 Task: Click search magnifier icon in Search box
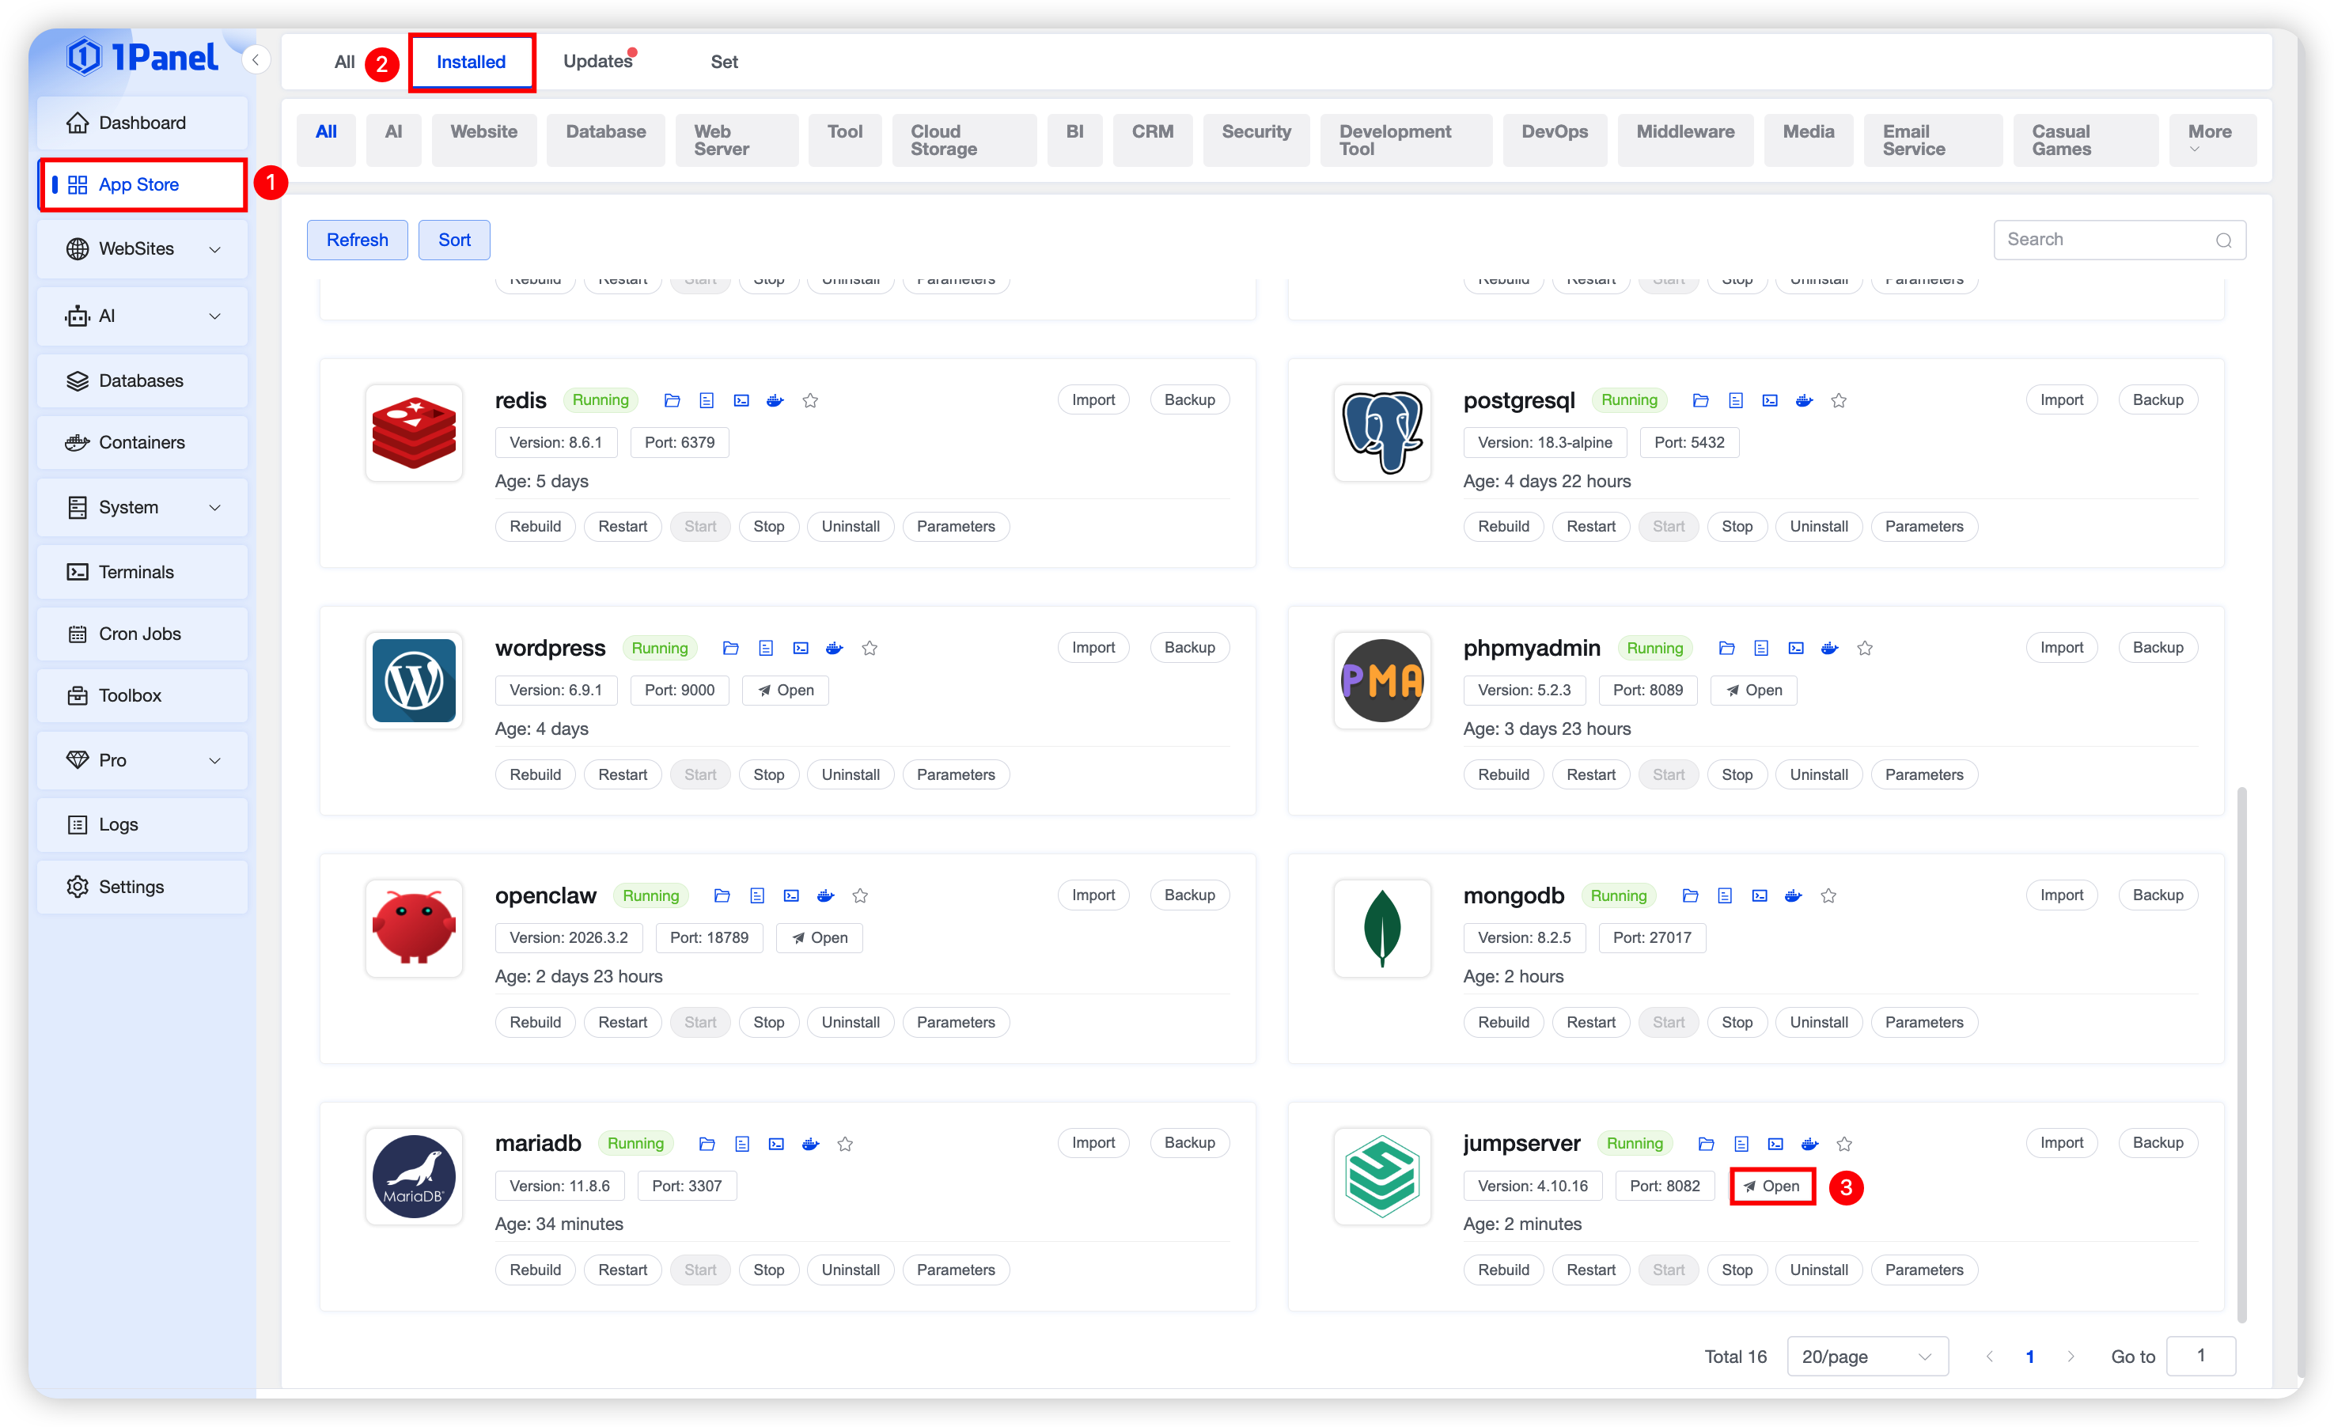click(2223, 240)
